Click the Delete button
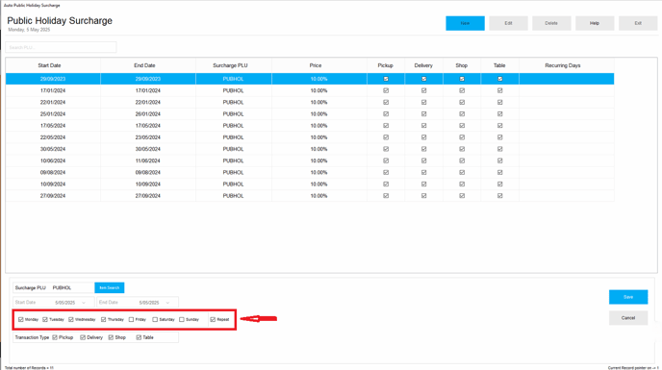This screenshot has height=370, width=662. (551, 23)
